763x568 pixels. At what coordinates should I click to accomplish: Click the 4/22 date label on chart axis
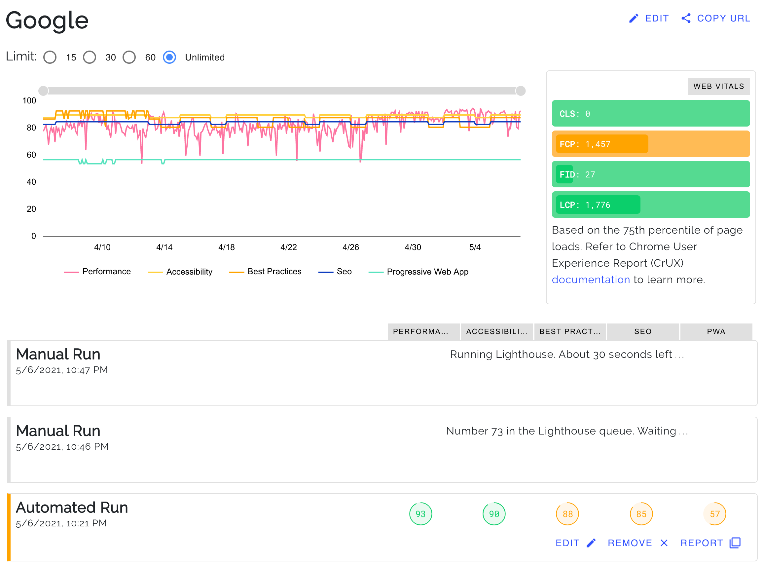(x=289, y=247)
